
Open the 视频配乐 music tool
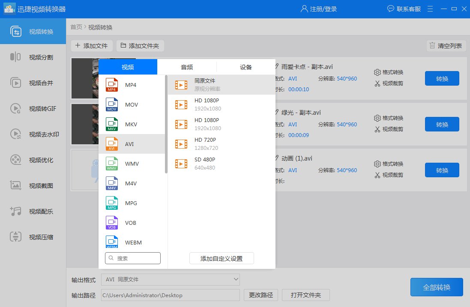33,212
